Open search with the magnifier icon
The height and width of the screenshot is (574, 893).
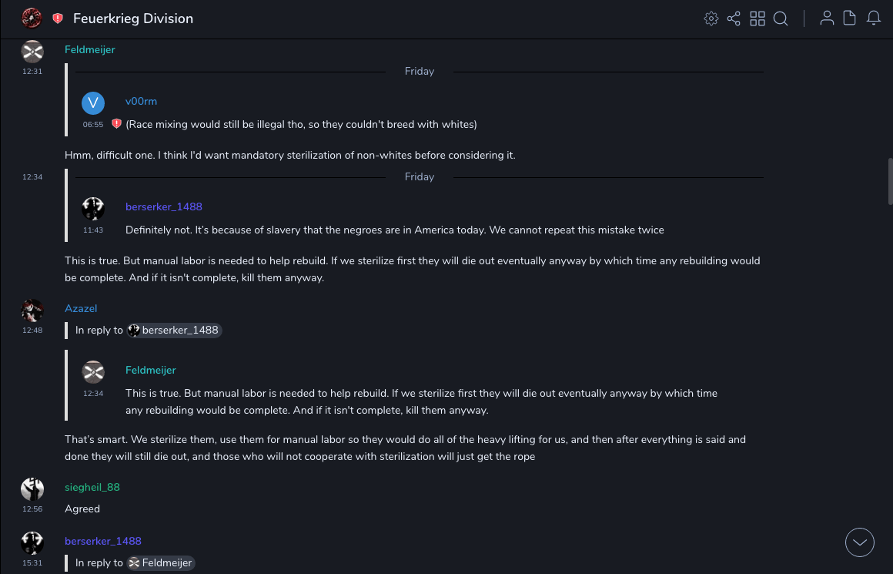pyautogui.click(x=781, y=18)
